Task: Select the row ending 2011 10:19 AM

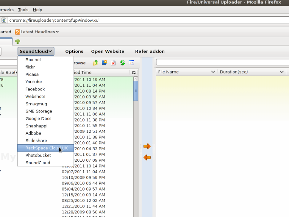Action: pos(90,80)
